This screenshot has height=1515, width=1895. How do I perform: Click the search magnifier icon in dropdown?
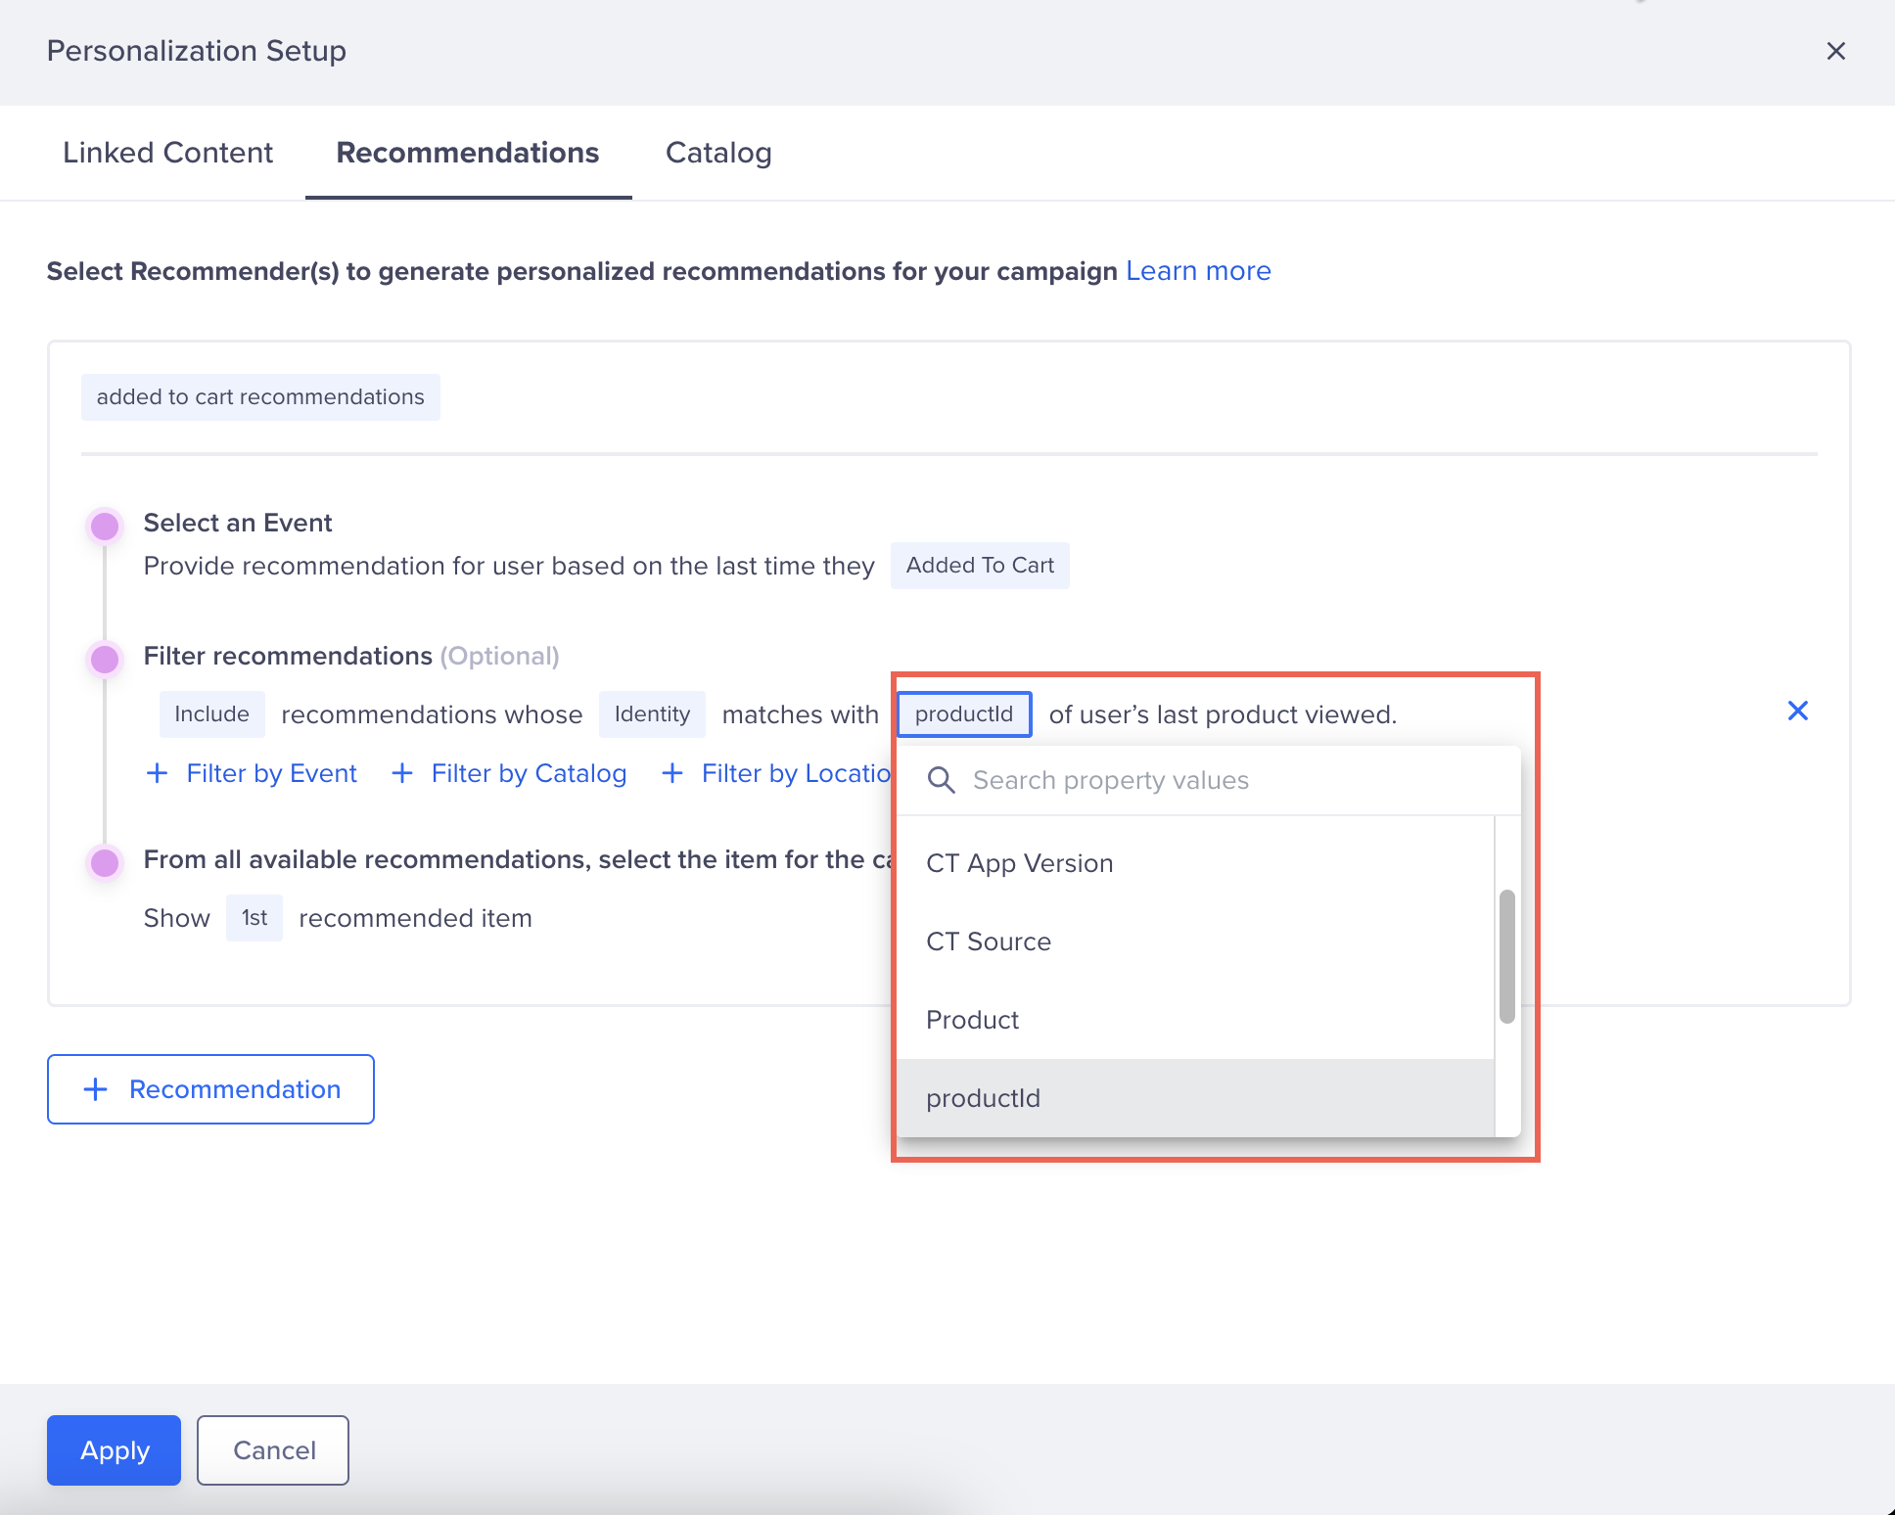pyautogui.click(x=941, y=780)
